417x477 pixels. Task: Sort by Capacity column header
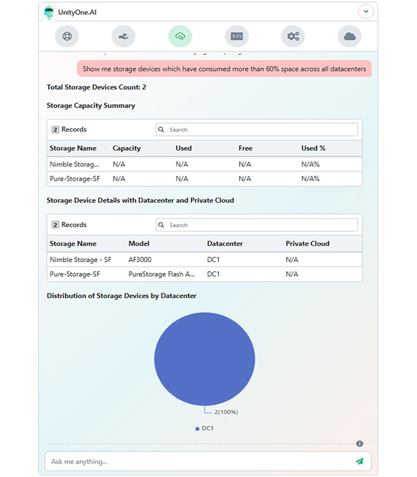point(127,148)
